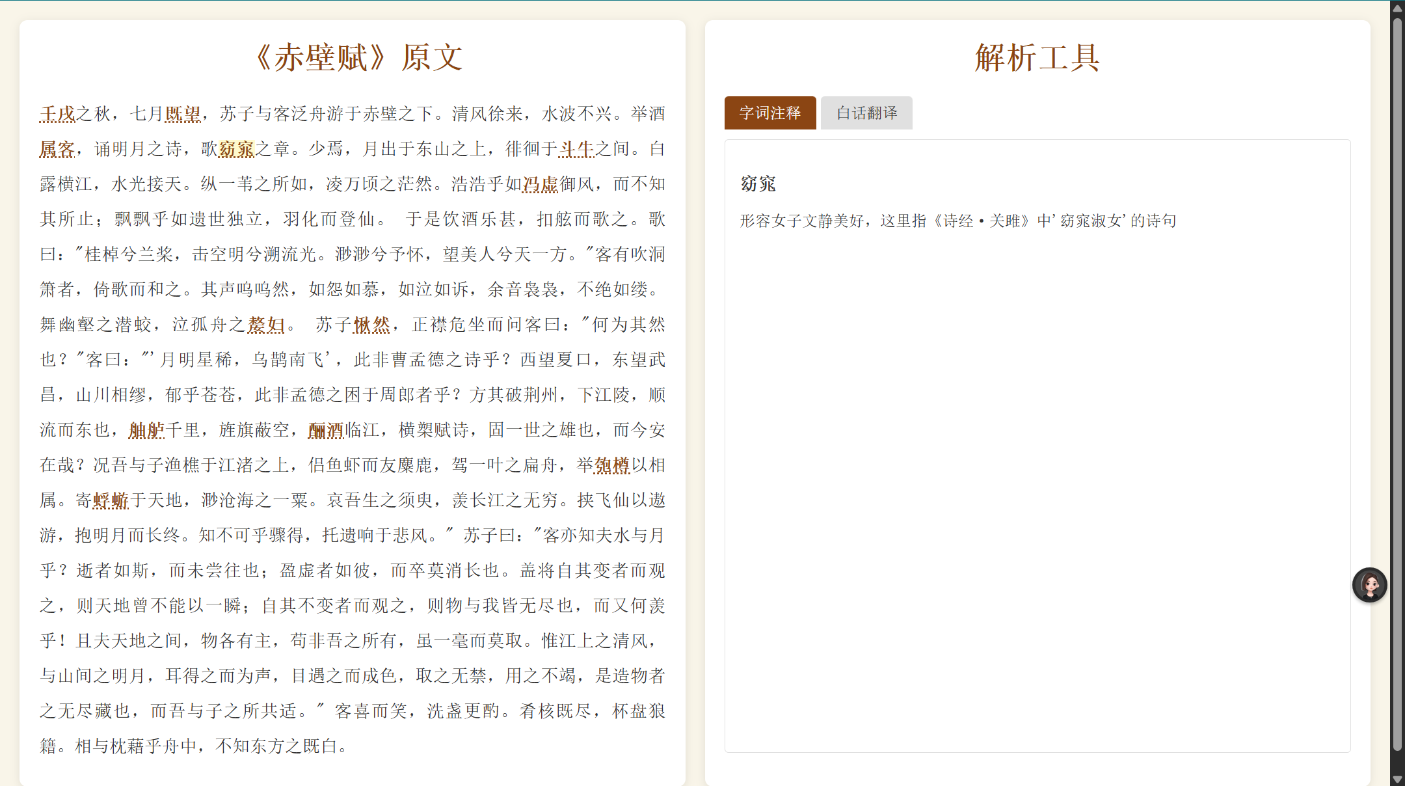The height and width of the screenshot is (786, 1405).
Task: Click the annotated word 壬戌
Action: (57, 114)
